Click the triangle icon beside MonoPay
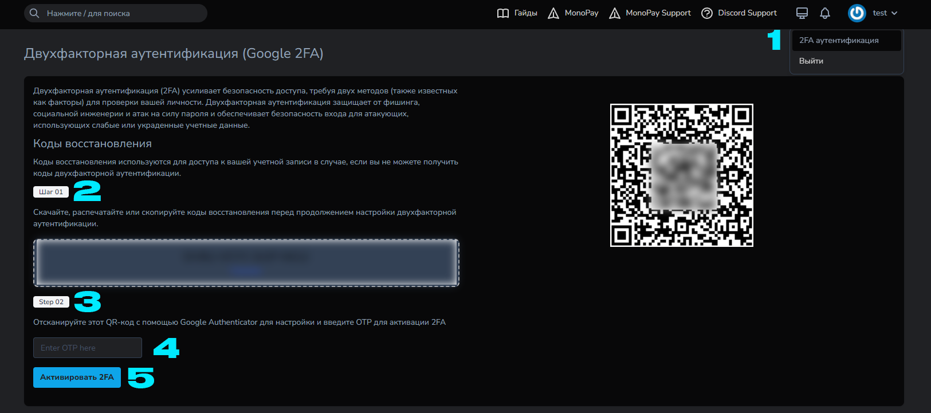The height and width of the screenshot is (413, 931). (553, 13)
